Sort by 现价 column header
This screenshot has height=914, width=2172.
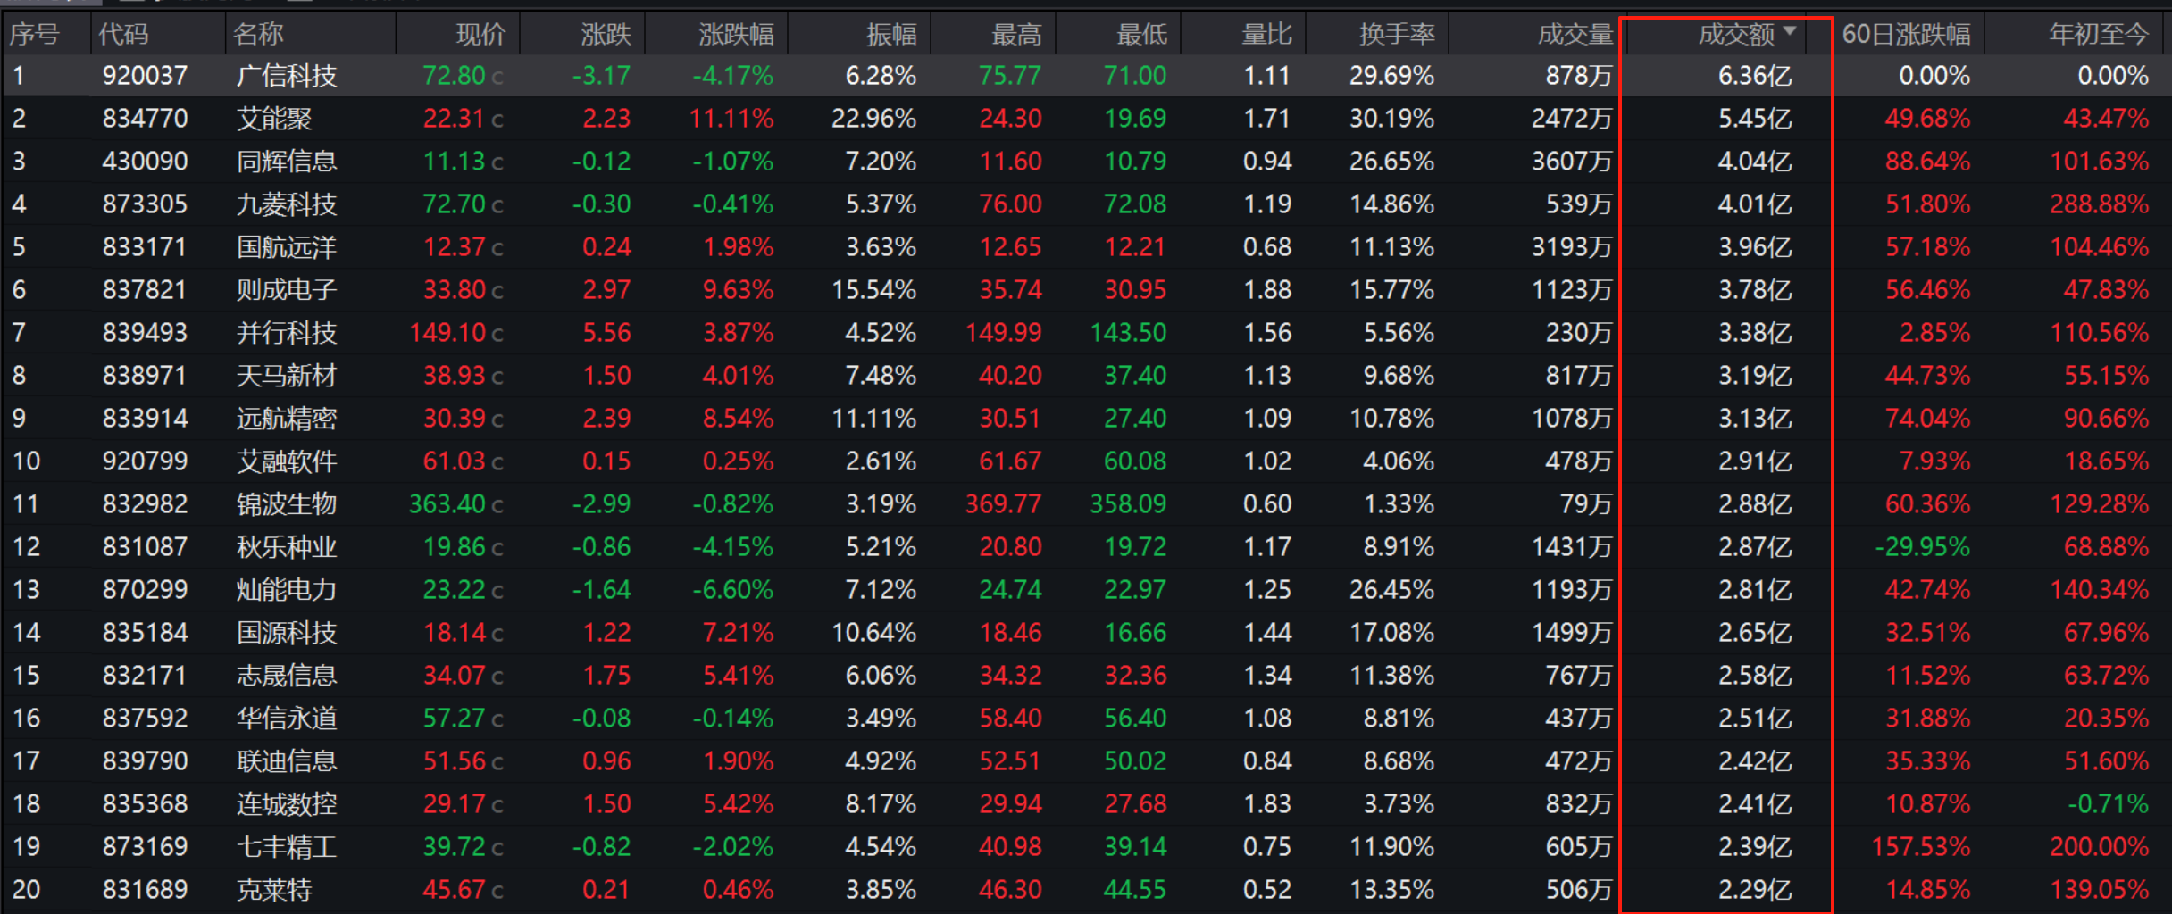coord(480,34)
